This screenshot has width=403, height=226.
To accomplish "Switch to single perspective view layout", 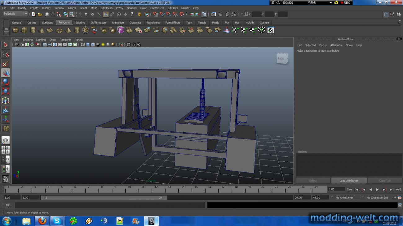I will pos(6,141).
